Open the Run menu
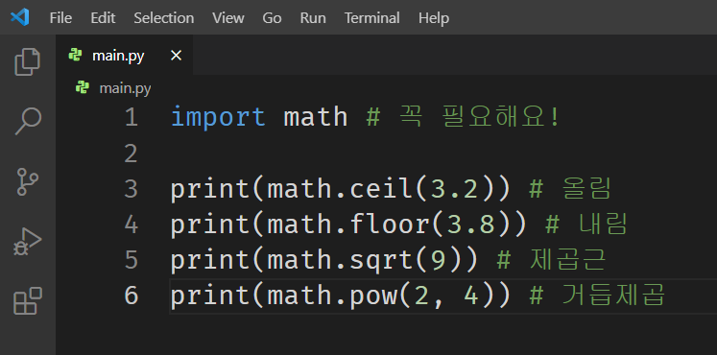 [313, 18]
